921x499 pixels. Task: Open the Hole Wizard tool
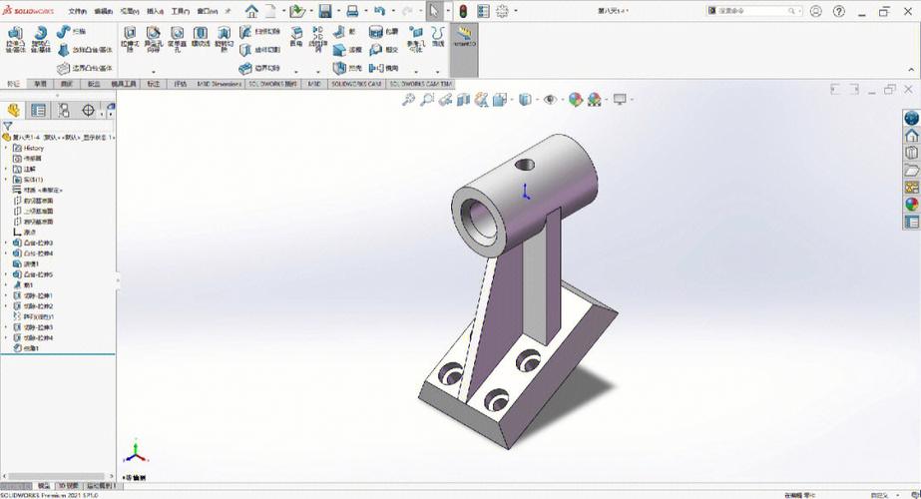153,39
